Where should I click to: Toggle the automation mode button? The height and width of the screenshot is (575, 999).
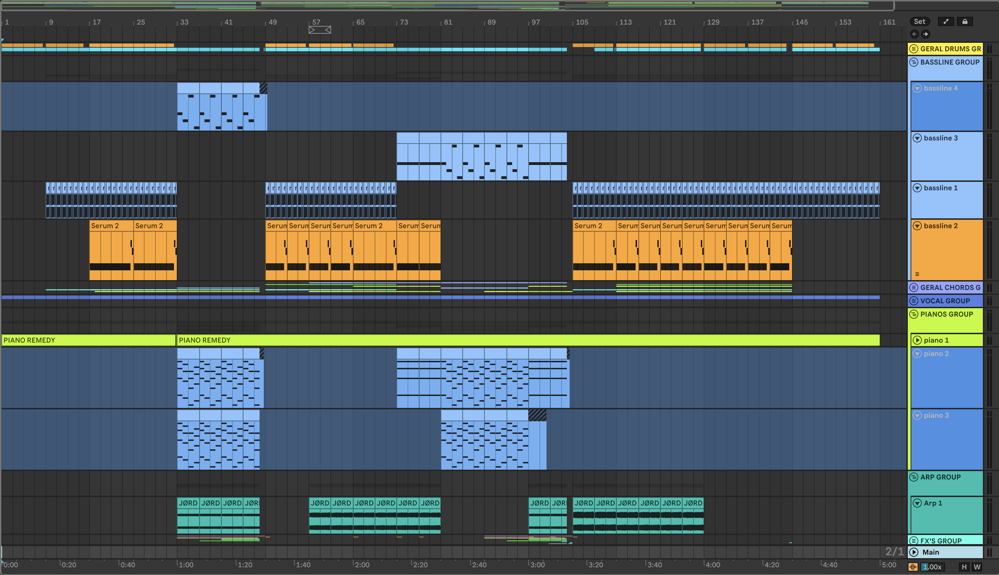tap(946, 22)
